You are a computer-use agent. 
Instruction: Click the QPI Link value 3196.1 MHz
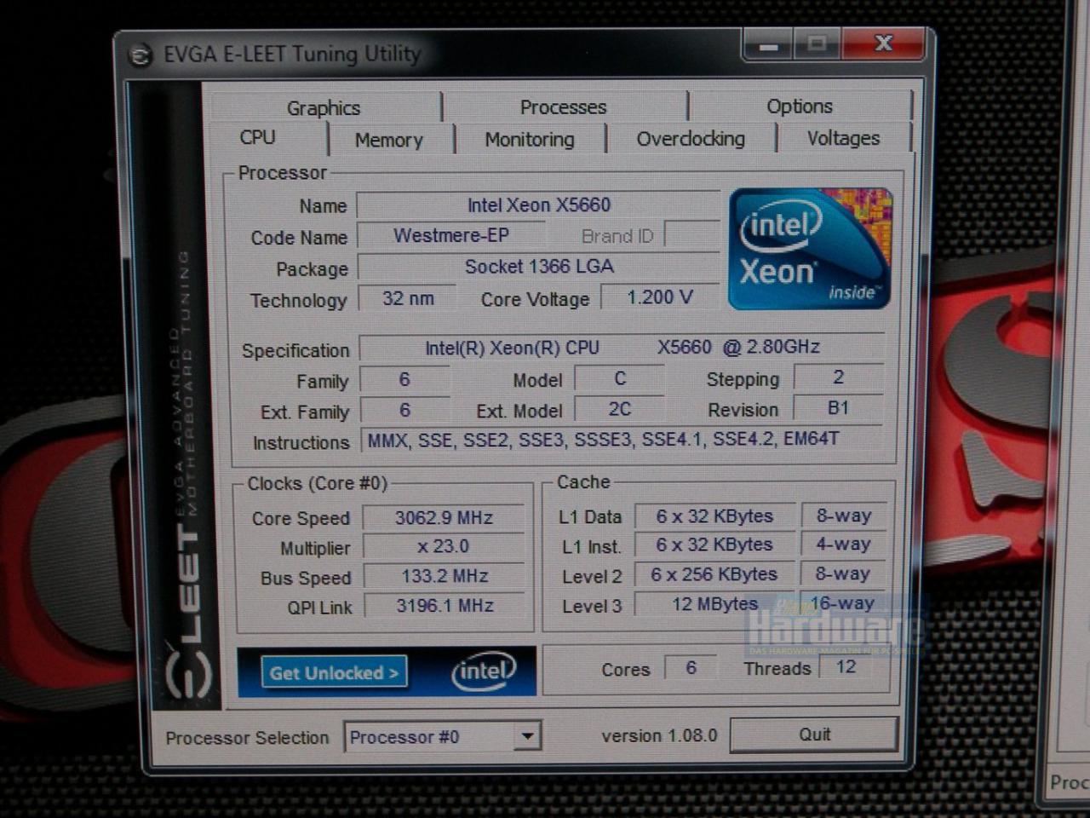tap(444, 605)
